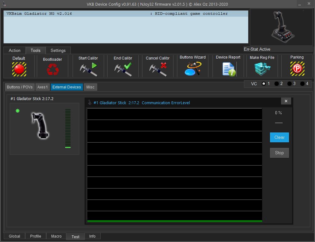
Task: Select the Test bottom tab
Action: (x=75, y=237)
